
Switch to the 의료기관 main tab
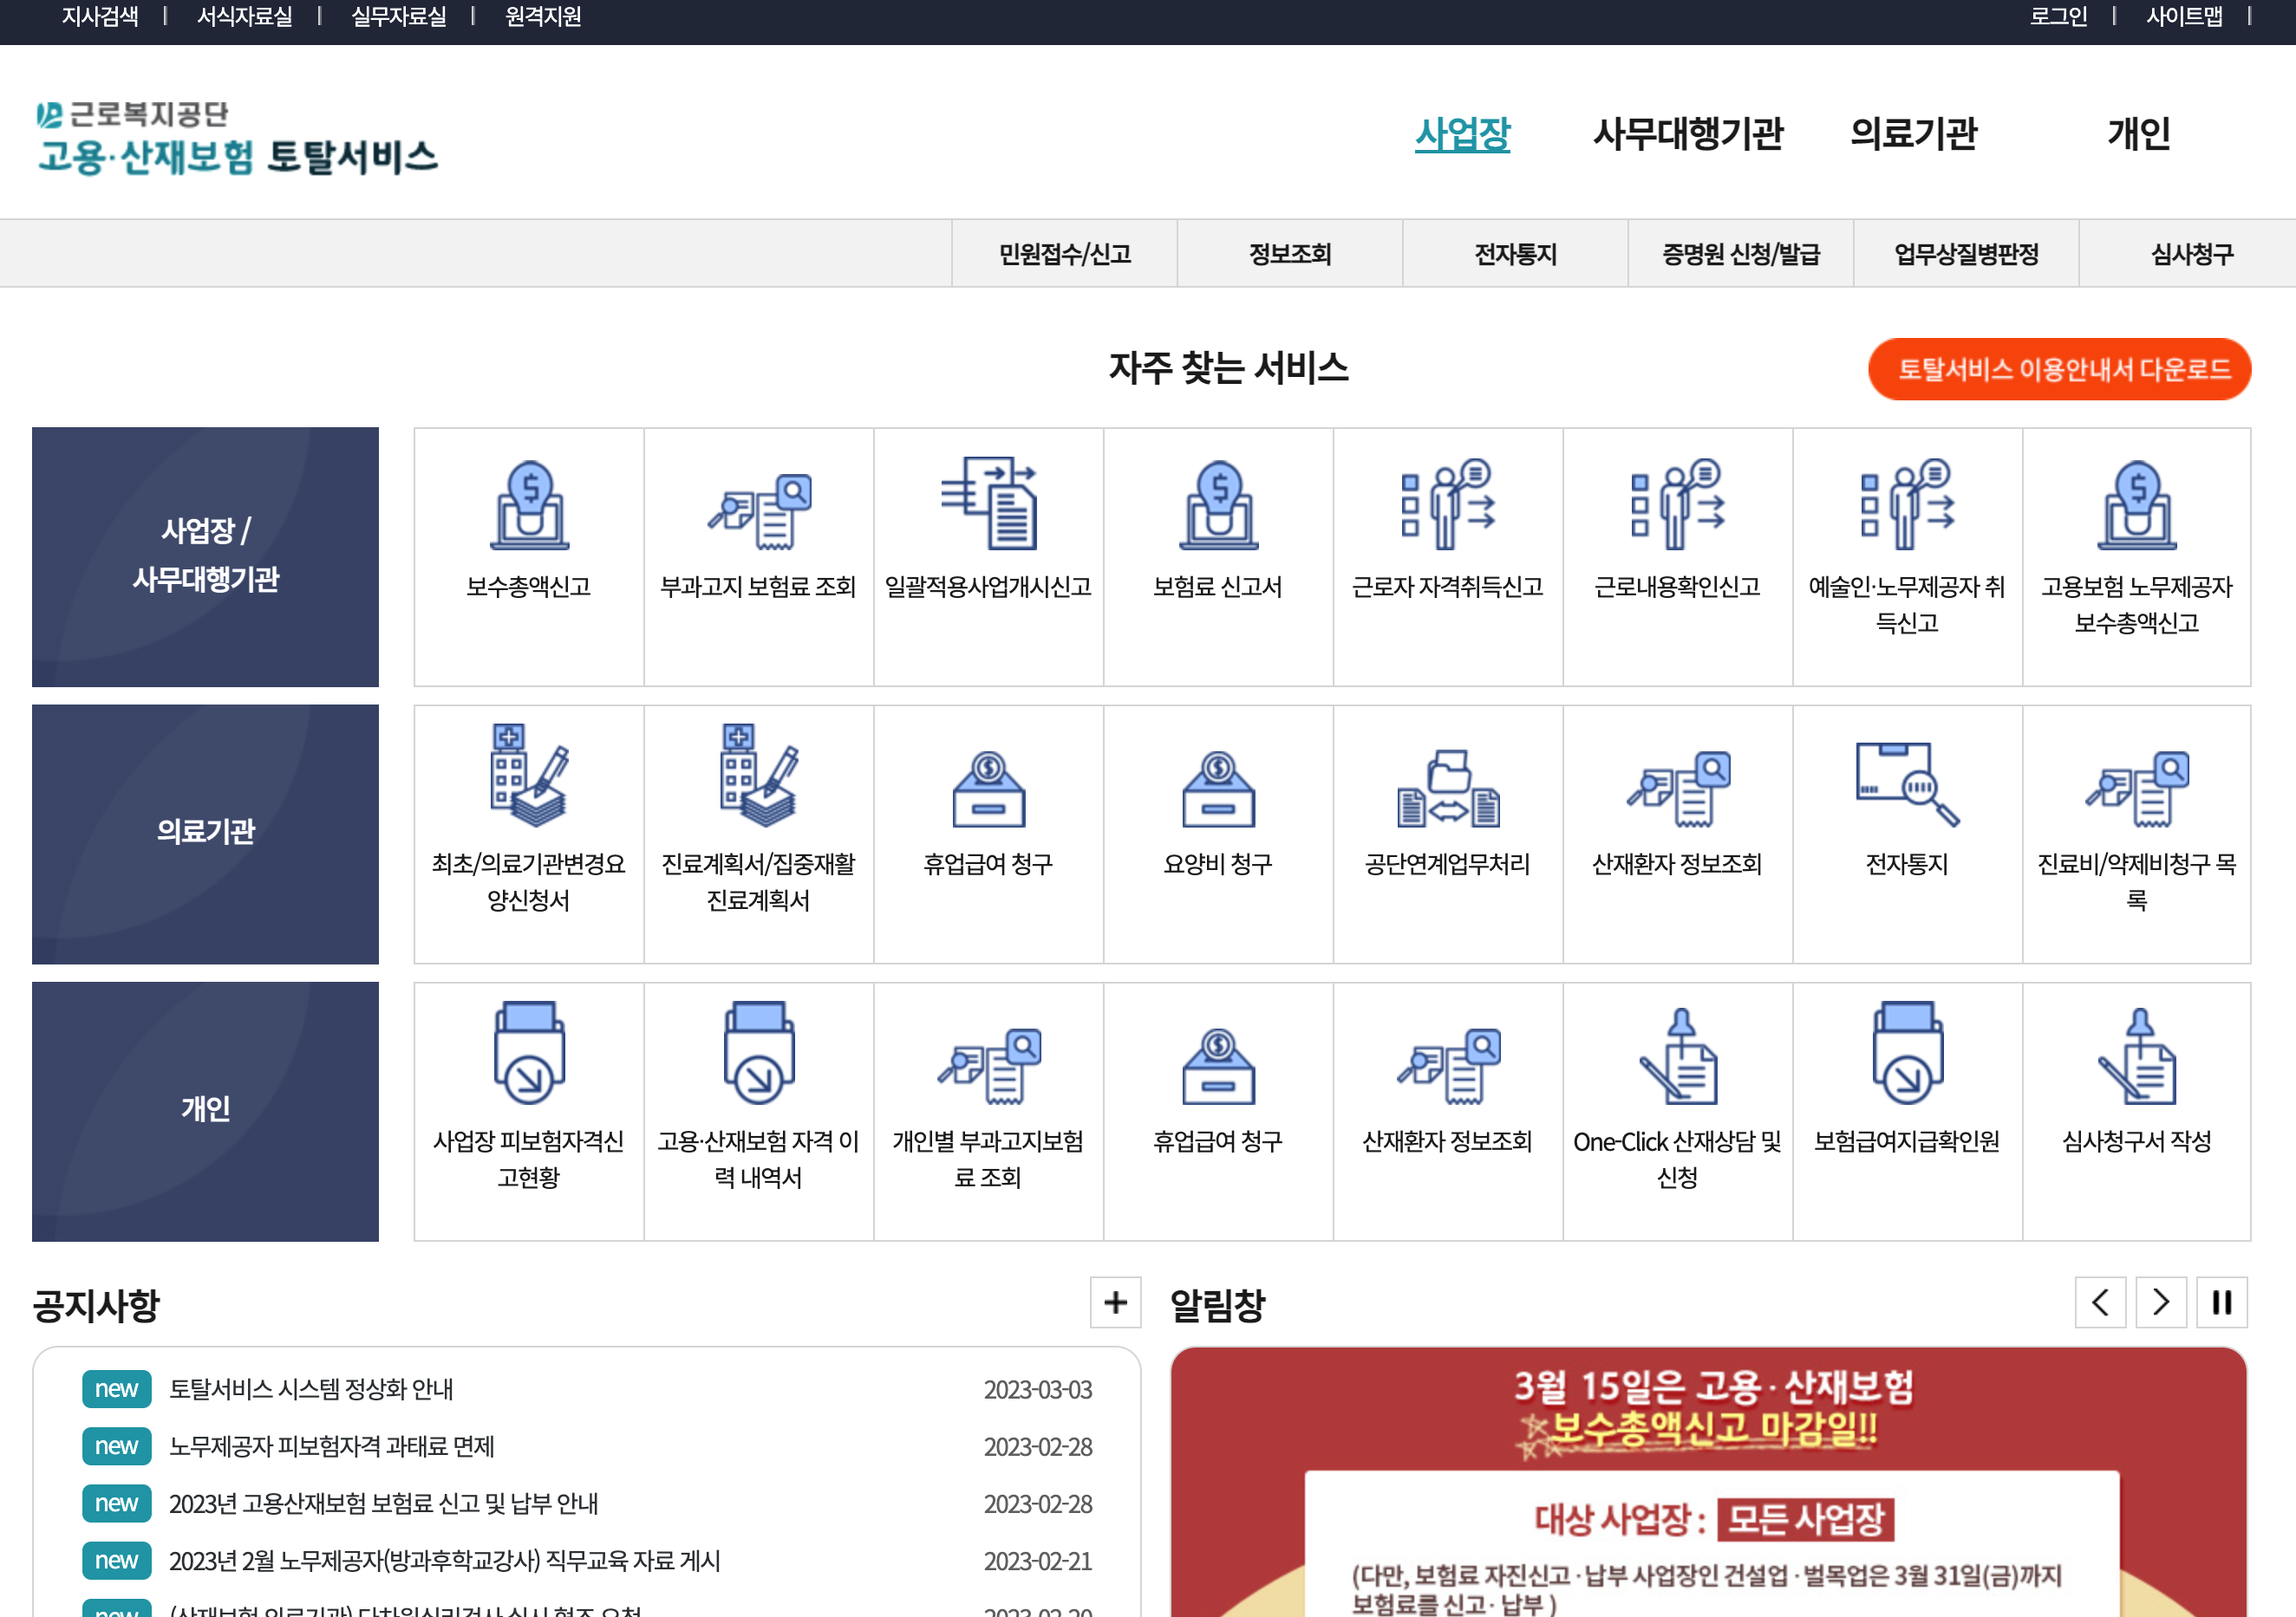(1913, 133)
